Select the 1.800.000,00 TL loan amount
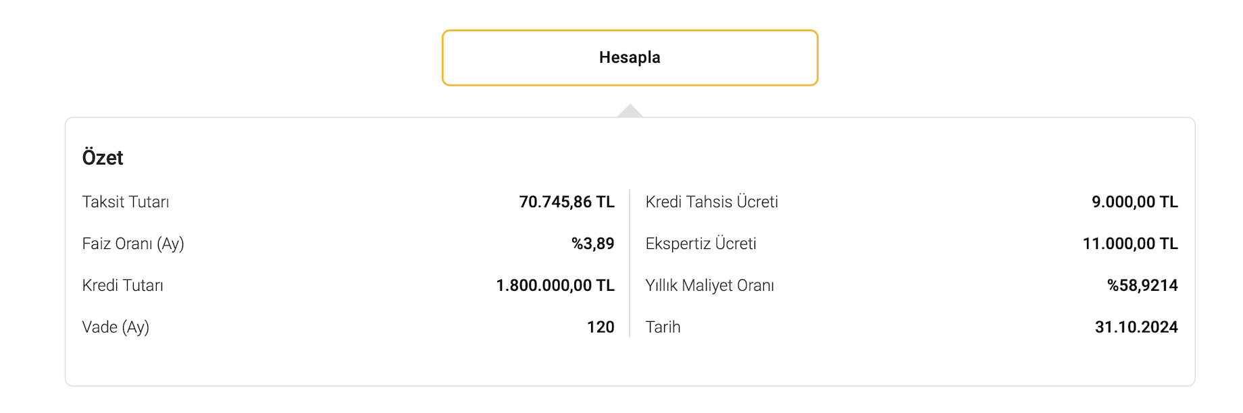 coord(555,285)
